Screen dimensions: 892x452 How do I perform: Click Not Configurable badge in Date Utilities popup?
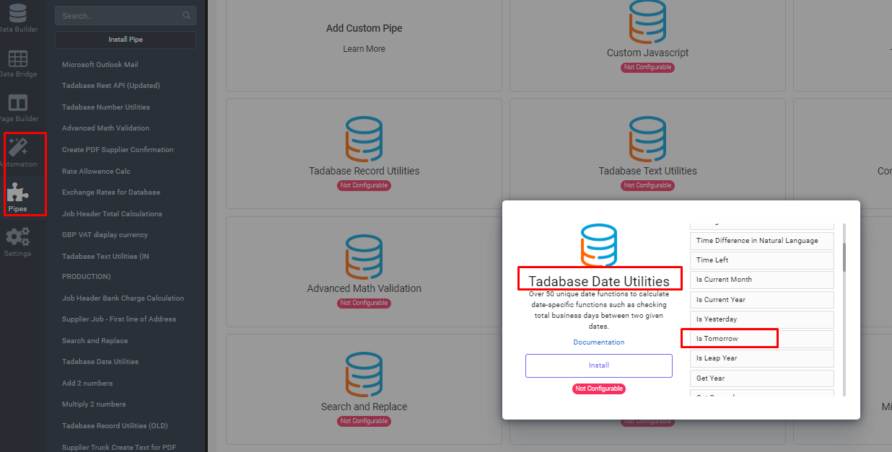(x=599, y=389)
